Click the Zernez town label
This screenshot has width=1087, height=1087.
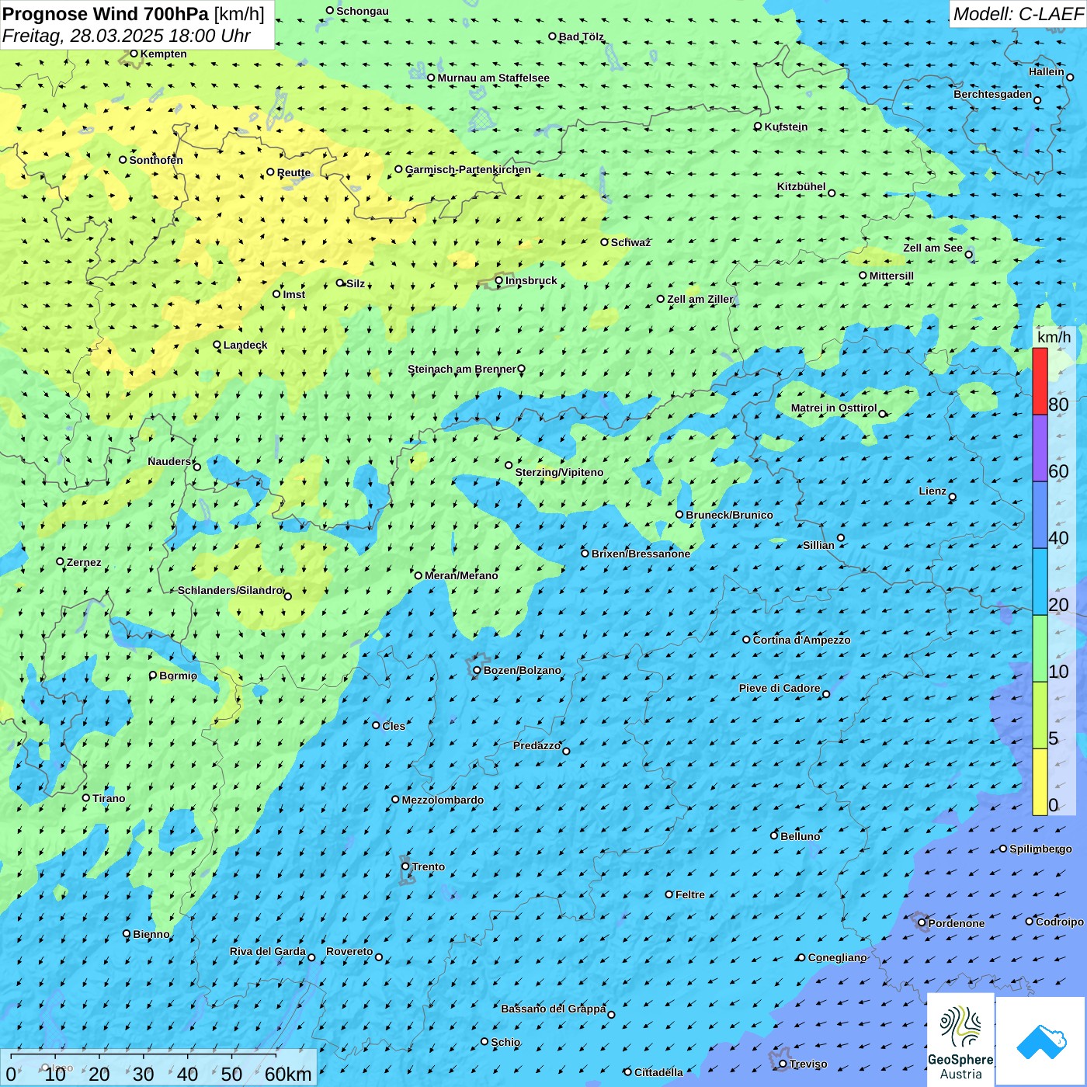click(84, 562)
